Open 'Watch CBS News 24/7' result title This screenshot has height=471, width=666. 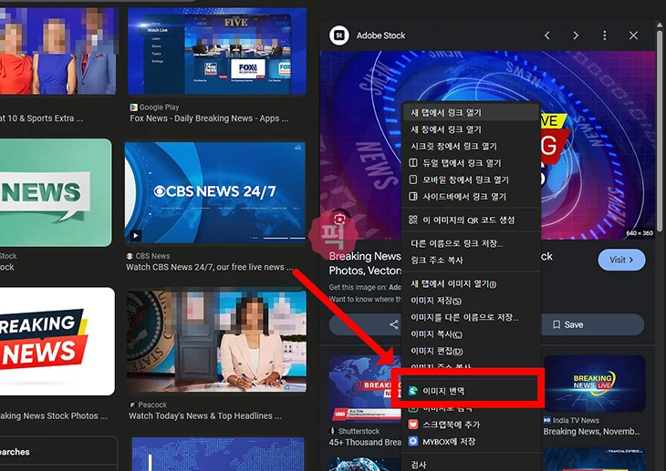(209, 267)
